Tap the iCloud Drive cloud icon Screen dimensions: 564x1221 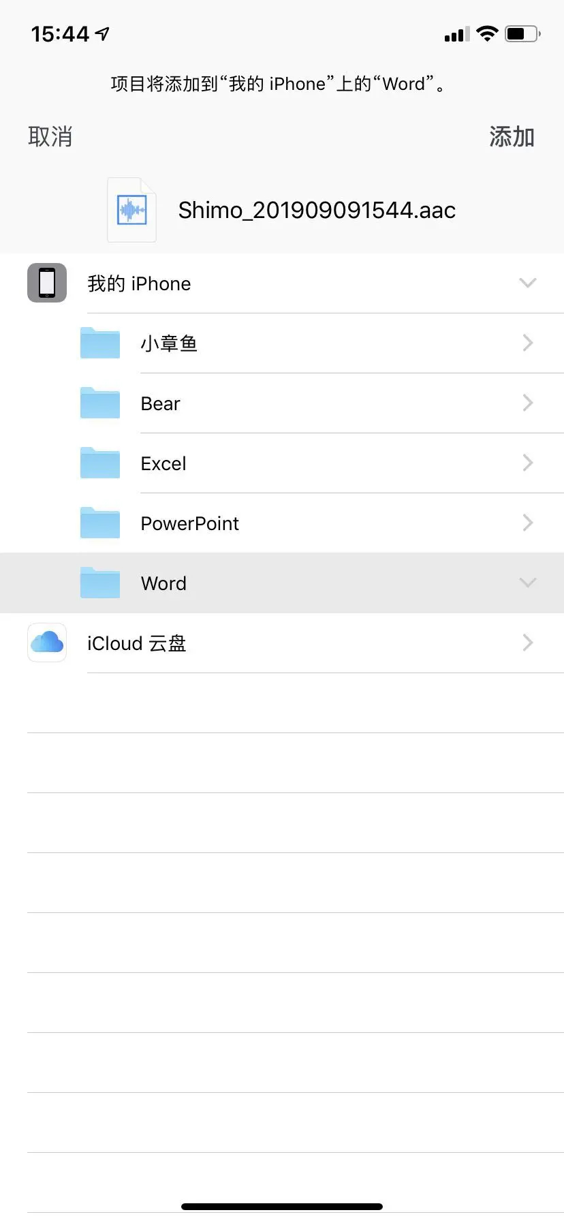[x=47, y=643]
